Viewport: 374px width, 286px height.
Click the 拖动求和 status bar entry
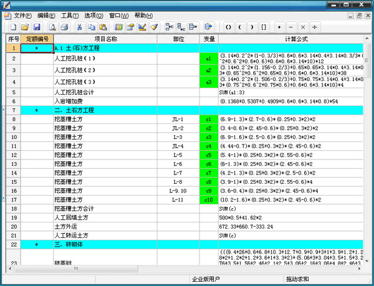click(297, 279)
